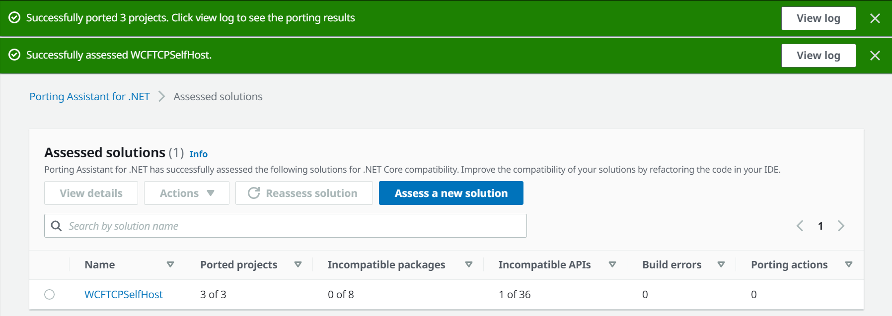892x316 pixels.
Task: Click Assess a new solution button
Action: tap(450, 193)
